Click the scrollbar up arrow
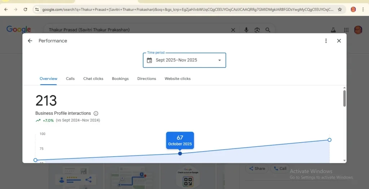Screen dimensions: 369x189 coord(344,88)
